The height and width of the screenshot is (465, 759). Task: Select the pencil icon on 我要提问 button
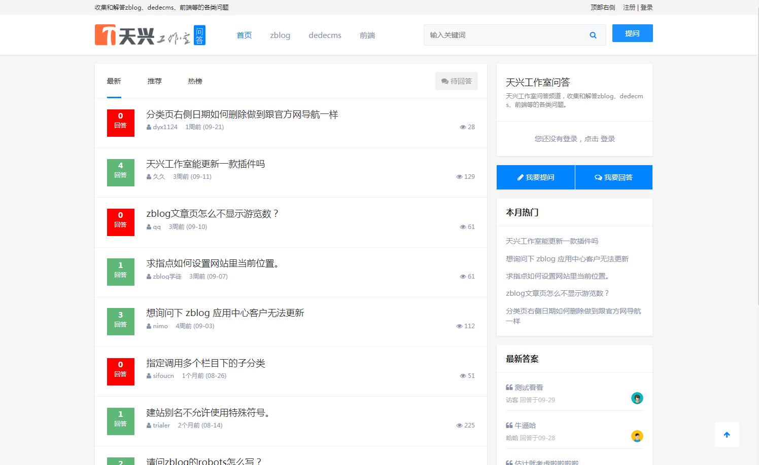[520, 177]
